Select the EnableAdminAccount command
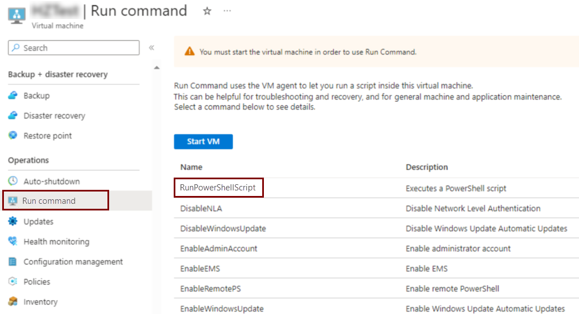Image resolution: width=579 pixels, height=314 pixels. pos(219,248)
